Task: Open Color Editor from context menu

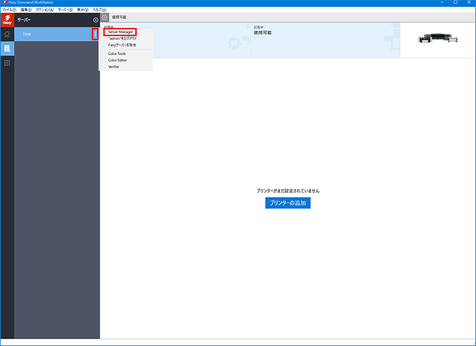Action: click(118, 60)
